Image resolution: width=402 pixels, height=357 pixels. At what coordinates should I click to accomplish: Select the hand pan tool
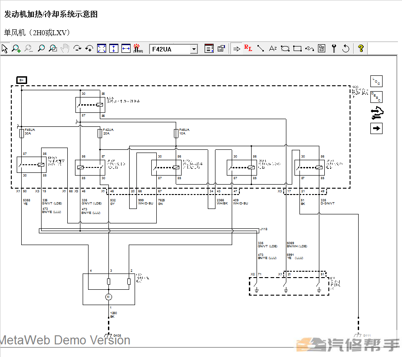[65, 48]
